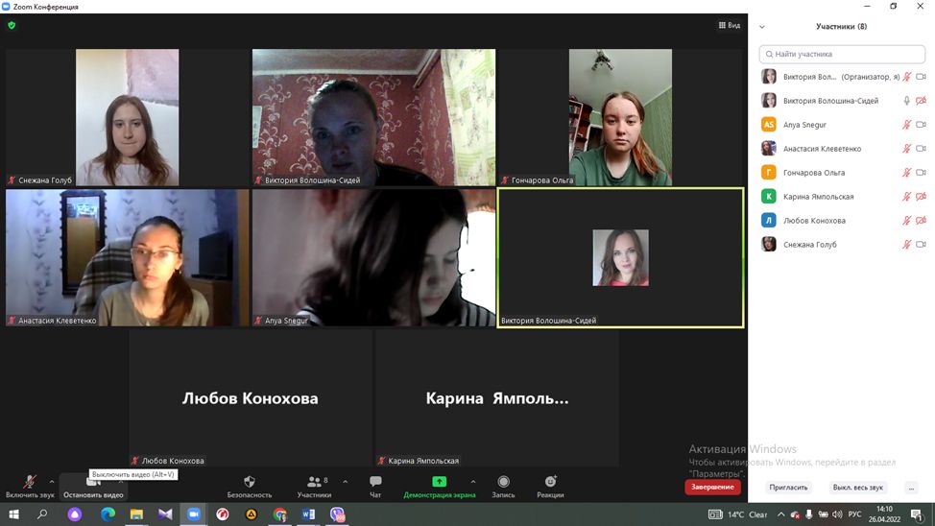Open the Безопасность security shield icon
This screenshot has height=526, width=935.
(250, 482)
